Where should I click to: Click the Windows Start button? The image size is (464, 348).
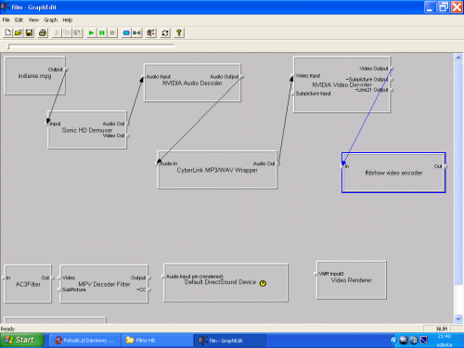tap(21, 341)
